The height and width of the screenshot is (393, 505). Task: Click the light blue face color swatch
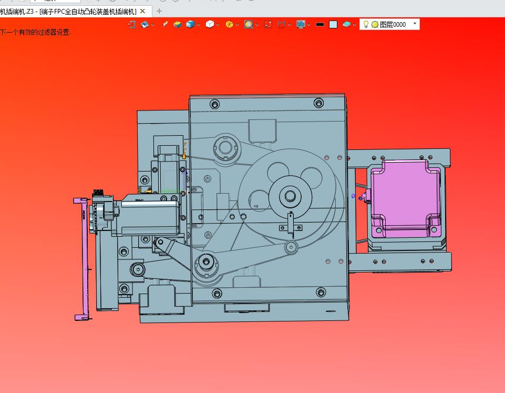(333, 25)
